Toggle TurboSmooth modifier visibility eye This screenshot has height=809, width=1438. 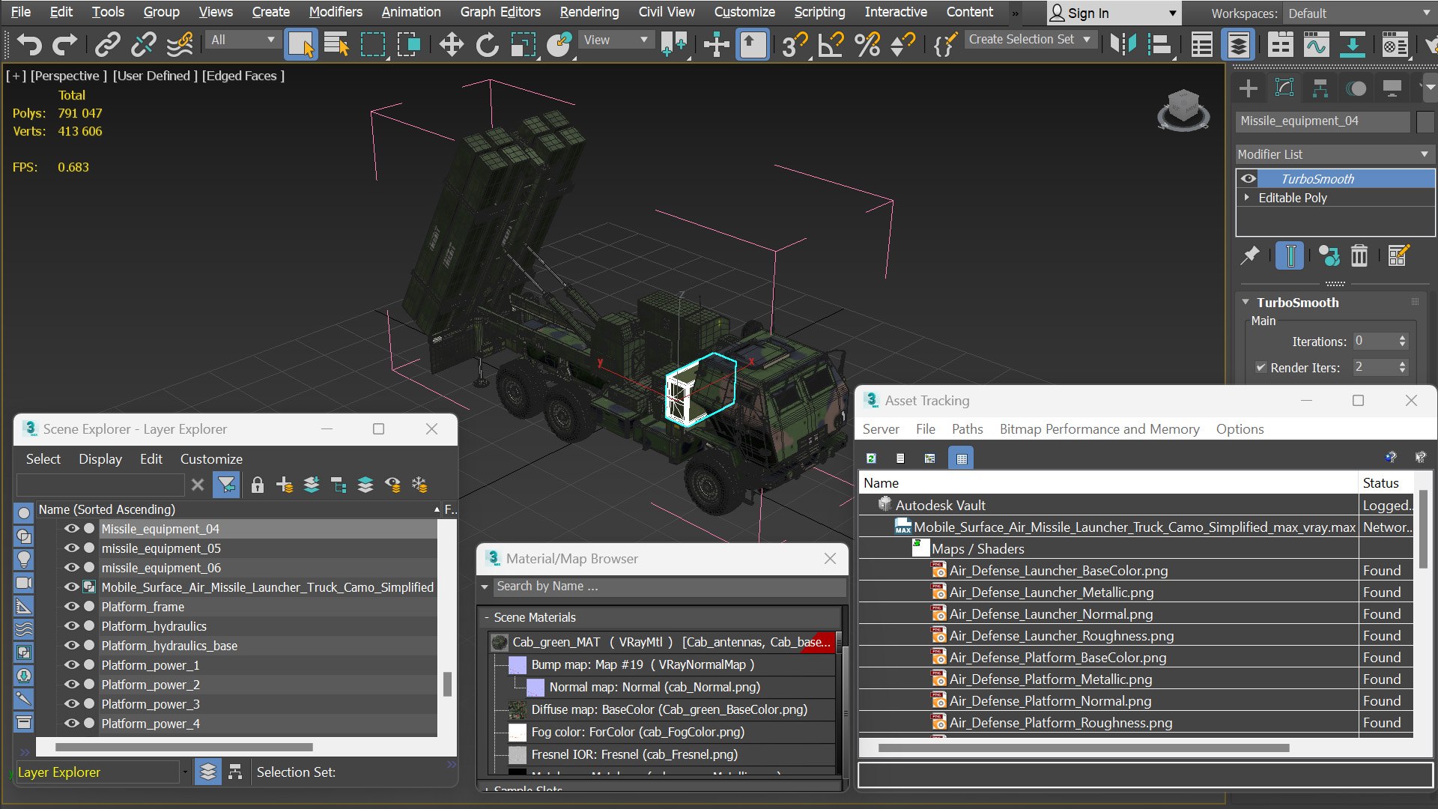pos(1248,178)
